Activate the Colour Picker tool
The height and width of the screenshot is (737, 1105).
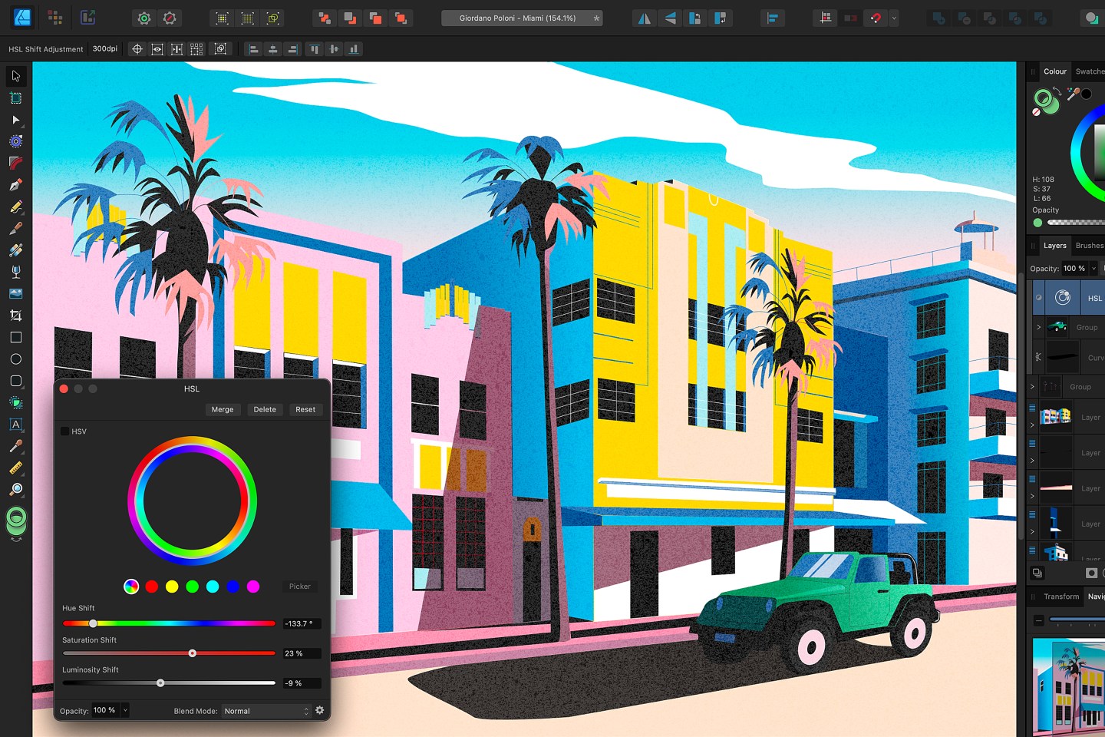pos(15,446)
